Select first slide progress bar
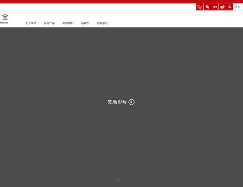Image resolution: width=243 pixels, height=187 pixels. [153, 183]
